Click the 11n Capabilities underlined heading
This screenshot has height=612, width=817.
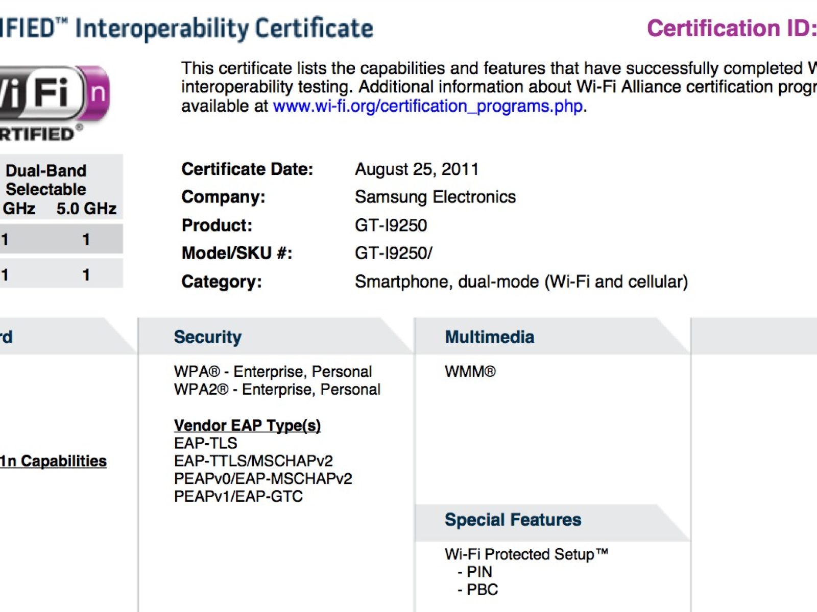53,461
